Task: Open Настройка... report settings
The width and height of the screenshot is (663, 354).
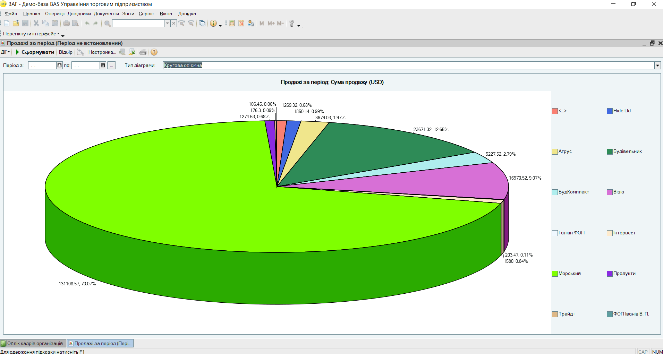Action: pos(102,52)
